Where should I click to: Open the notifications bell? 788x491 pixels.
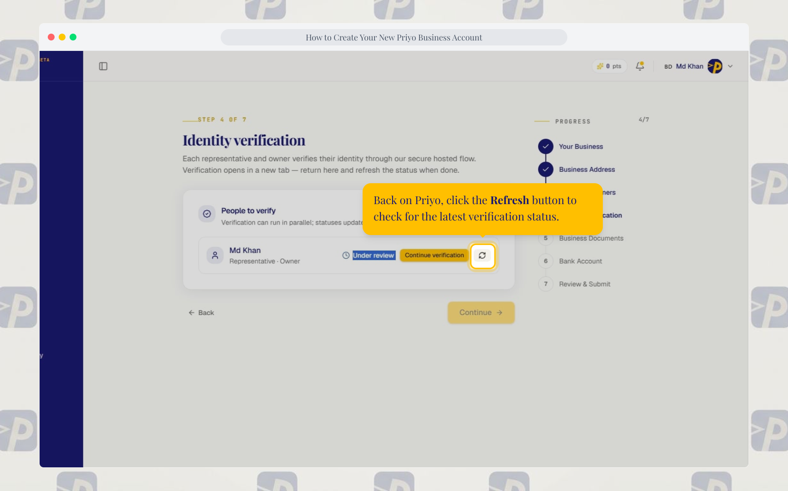click(640, 66)
